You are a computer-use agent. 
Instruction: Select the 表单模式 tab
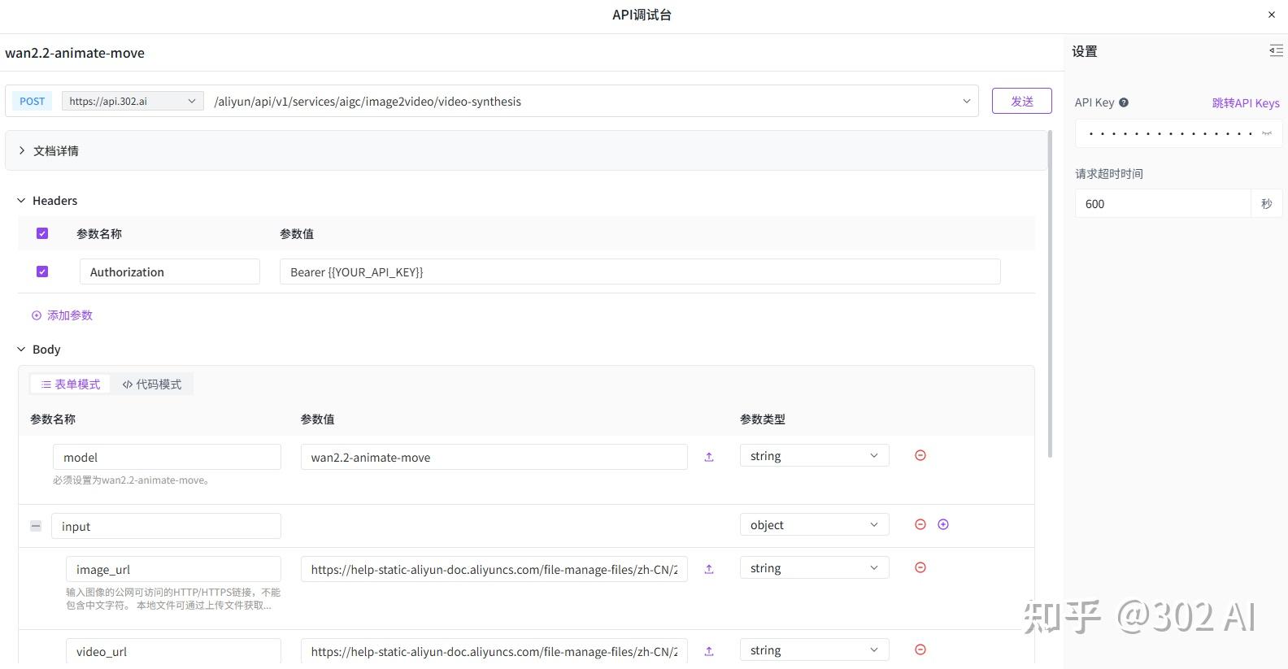[x=71, y=384]
